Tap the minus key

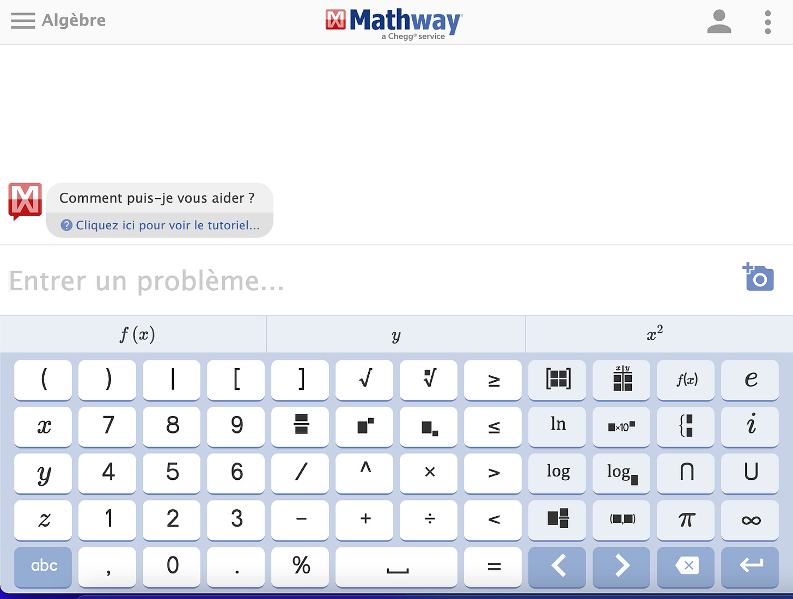300,521
